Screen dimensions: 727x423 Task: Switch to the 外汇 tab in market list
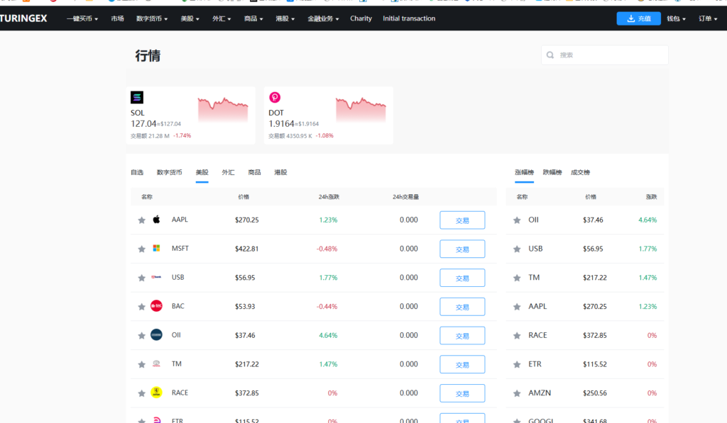(x=228, y=172)
